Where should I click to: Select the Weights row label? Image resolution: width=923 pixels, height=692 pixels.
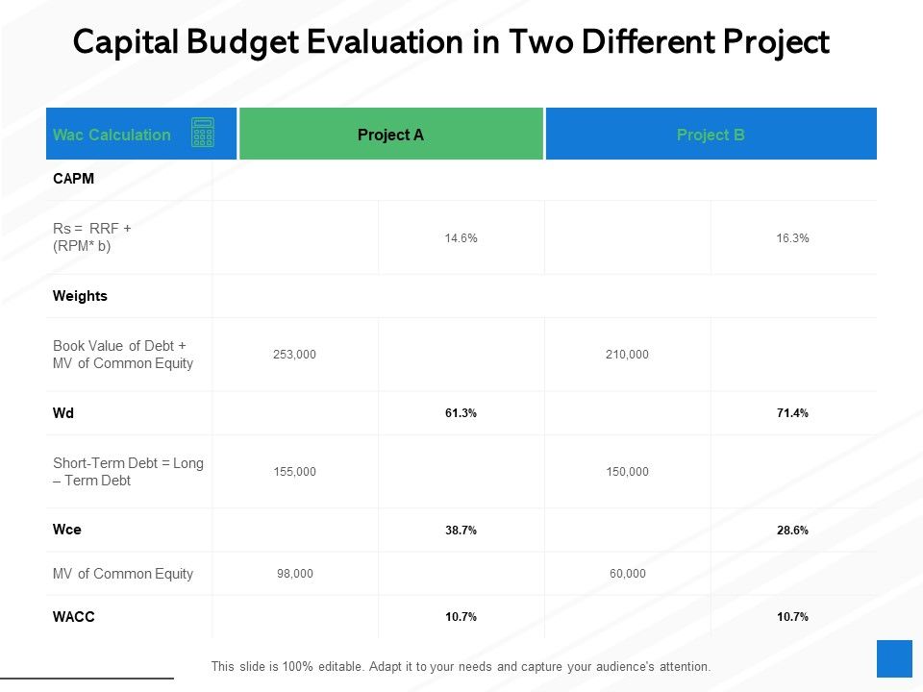[x=80, y=296]
